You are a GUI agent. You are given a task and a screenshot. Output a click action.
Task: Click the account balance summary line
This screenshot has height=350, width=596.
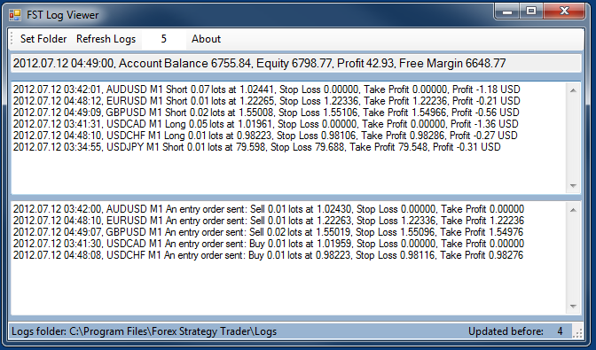(296, 64)
